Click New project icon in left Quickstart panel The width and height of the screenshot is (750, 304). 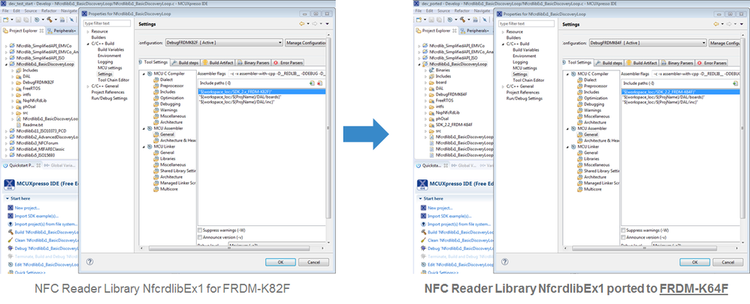click(x=10, y=208)
